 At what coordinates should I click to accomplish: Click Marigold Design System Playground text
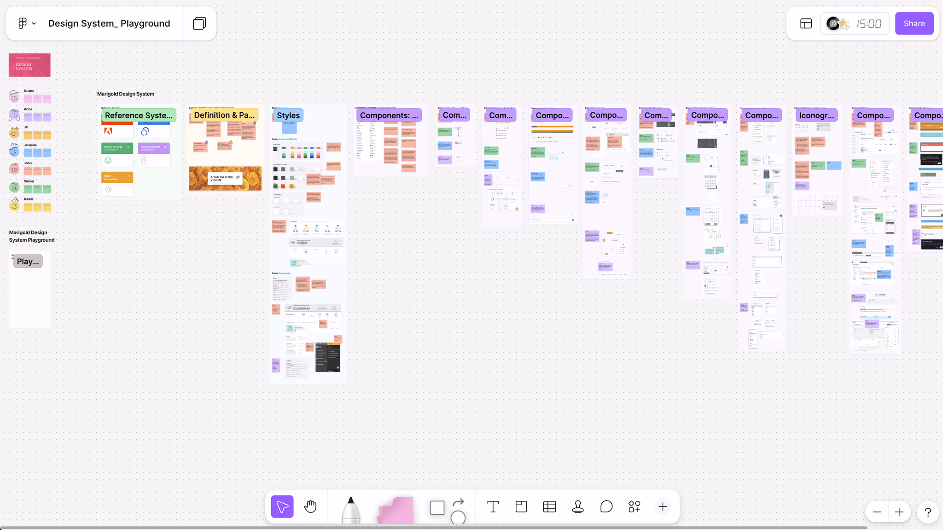[x=32, y=236]
